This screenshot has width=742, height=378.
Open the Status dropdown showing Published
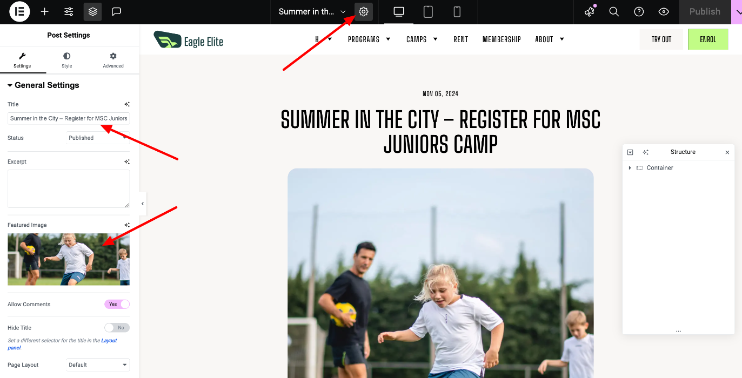(x=98, y=138)
